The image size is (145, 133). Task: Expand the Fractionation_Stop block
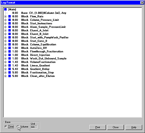click(6, 73)
